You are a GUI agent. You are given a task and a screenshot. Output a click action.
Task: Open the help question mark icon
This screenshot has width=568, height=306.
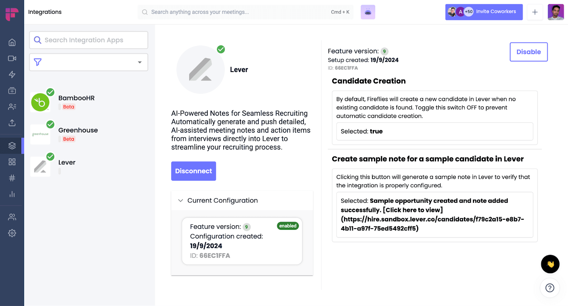(x=550, y=288)
